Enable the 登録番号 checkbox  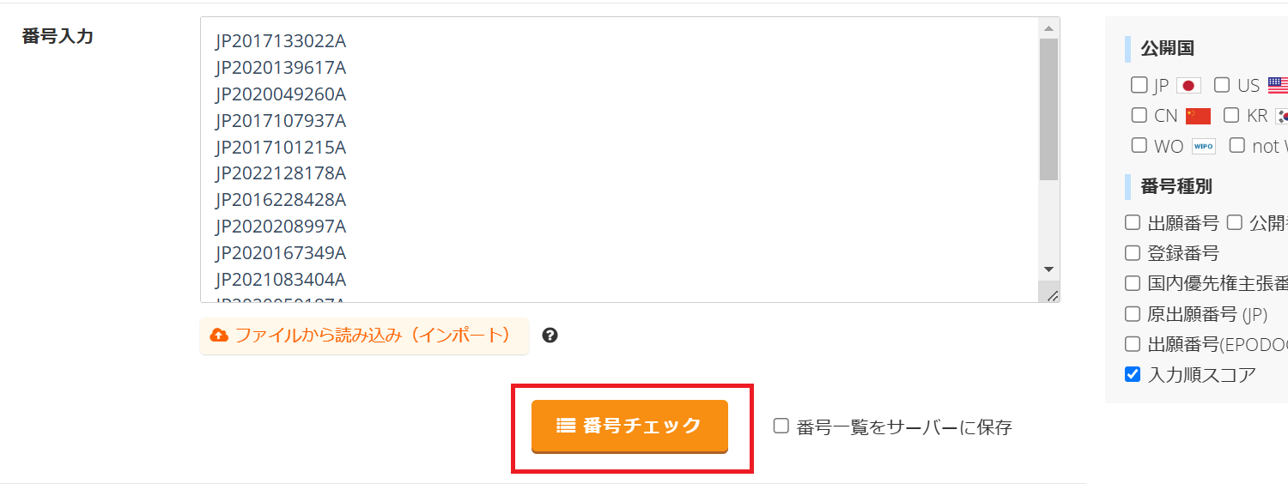[x=1133, y=253]
